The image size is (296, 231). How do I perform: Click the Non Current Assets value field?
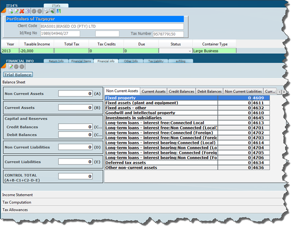click(75, 94)
